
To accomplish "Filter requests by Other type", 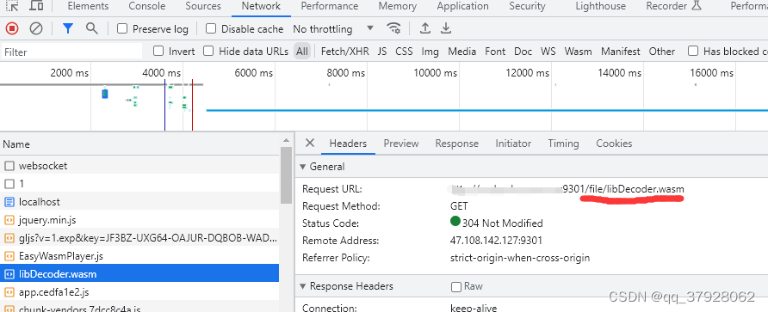I will [x=662, y=52].
